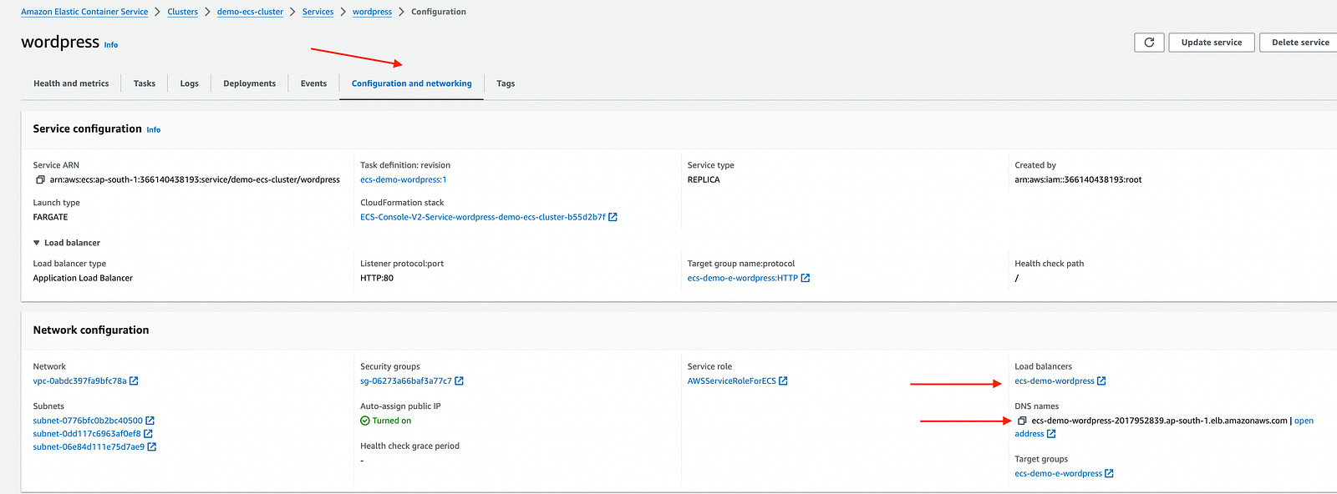Open external icon beside vpc-0abdc397fa9bfc78a
This screenshot has height=494, width=1337.
[134, 381]
